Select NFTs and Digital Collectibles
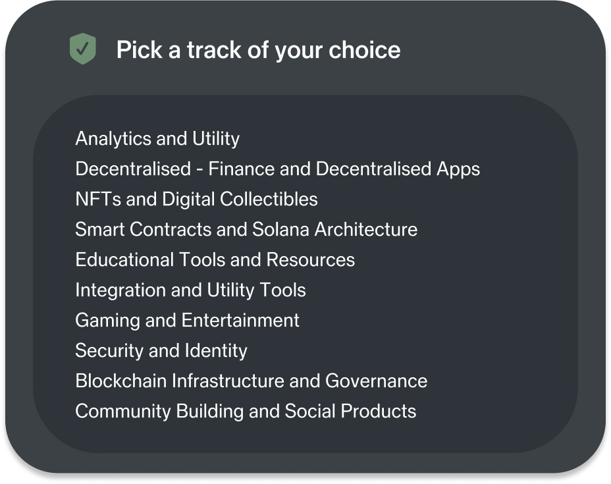The height and width of the screenshot is (484, 611). pos(196,199)
